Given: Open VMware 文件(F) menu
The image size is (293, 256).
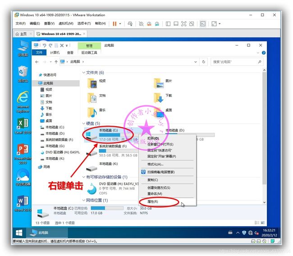Looking at the screenshot, I should (x=21, y=23).
